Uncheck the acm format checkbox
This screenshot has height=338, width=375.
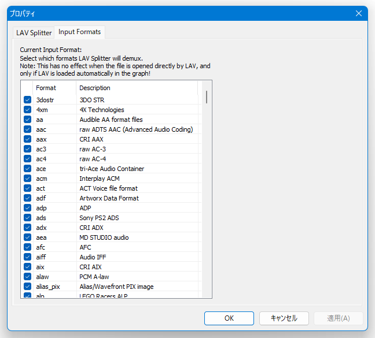[28, 179]
